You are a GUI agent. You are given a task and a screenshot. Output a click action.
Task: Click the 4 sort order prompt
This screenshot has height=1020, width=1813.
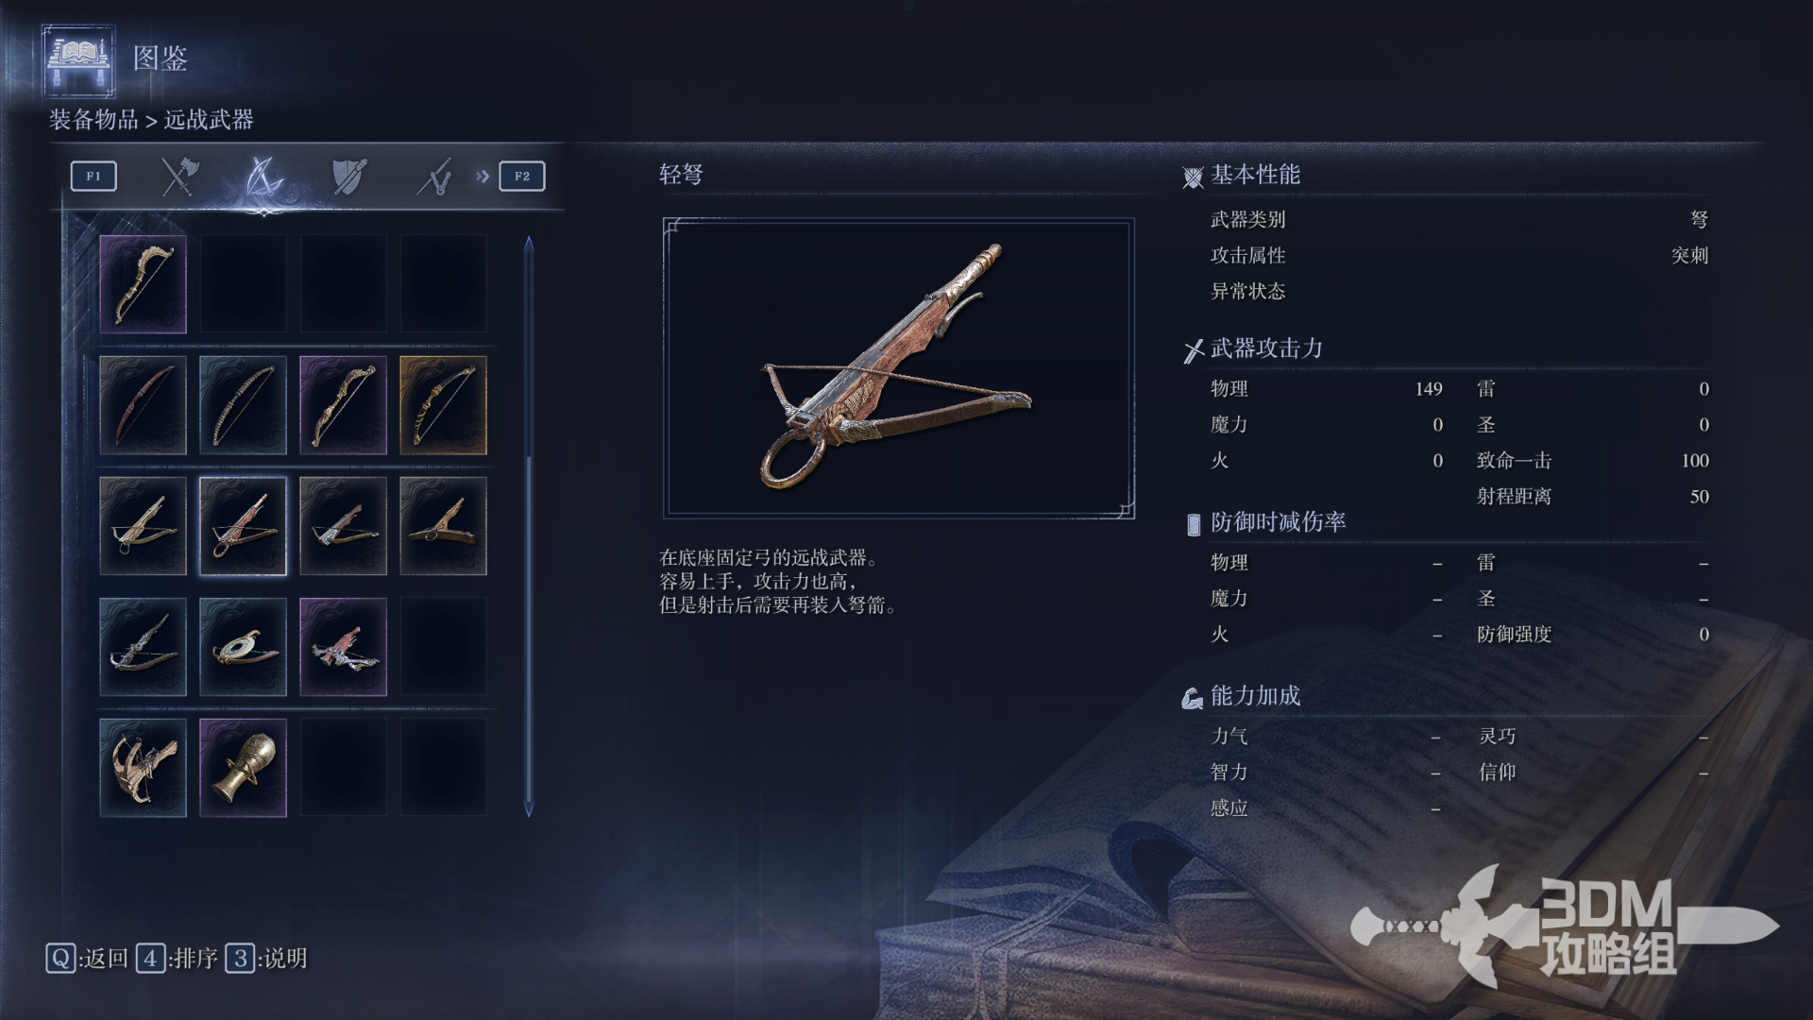click(x=178, y=959)
